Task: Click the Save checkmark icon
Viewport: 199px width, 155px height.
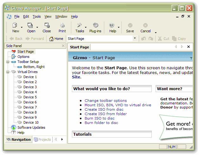Action: coord(130,25)
